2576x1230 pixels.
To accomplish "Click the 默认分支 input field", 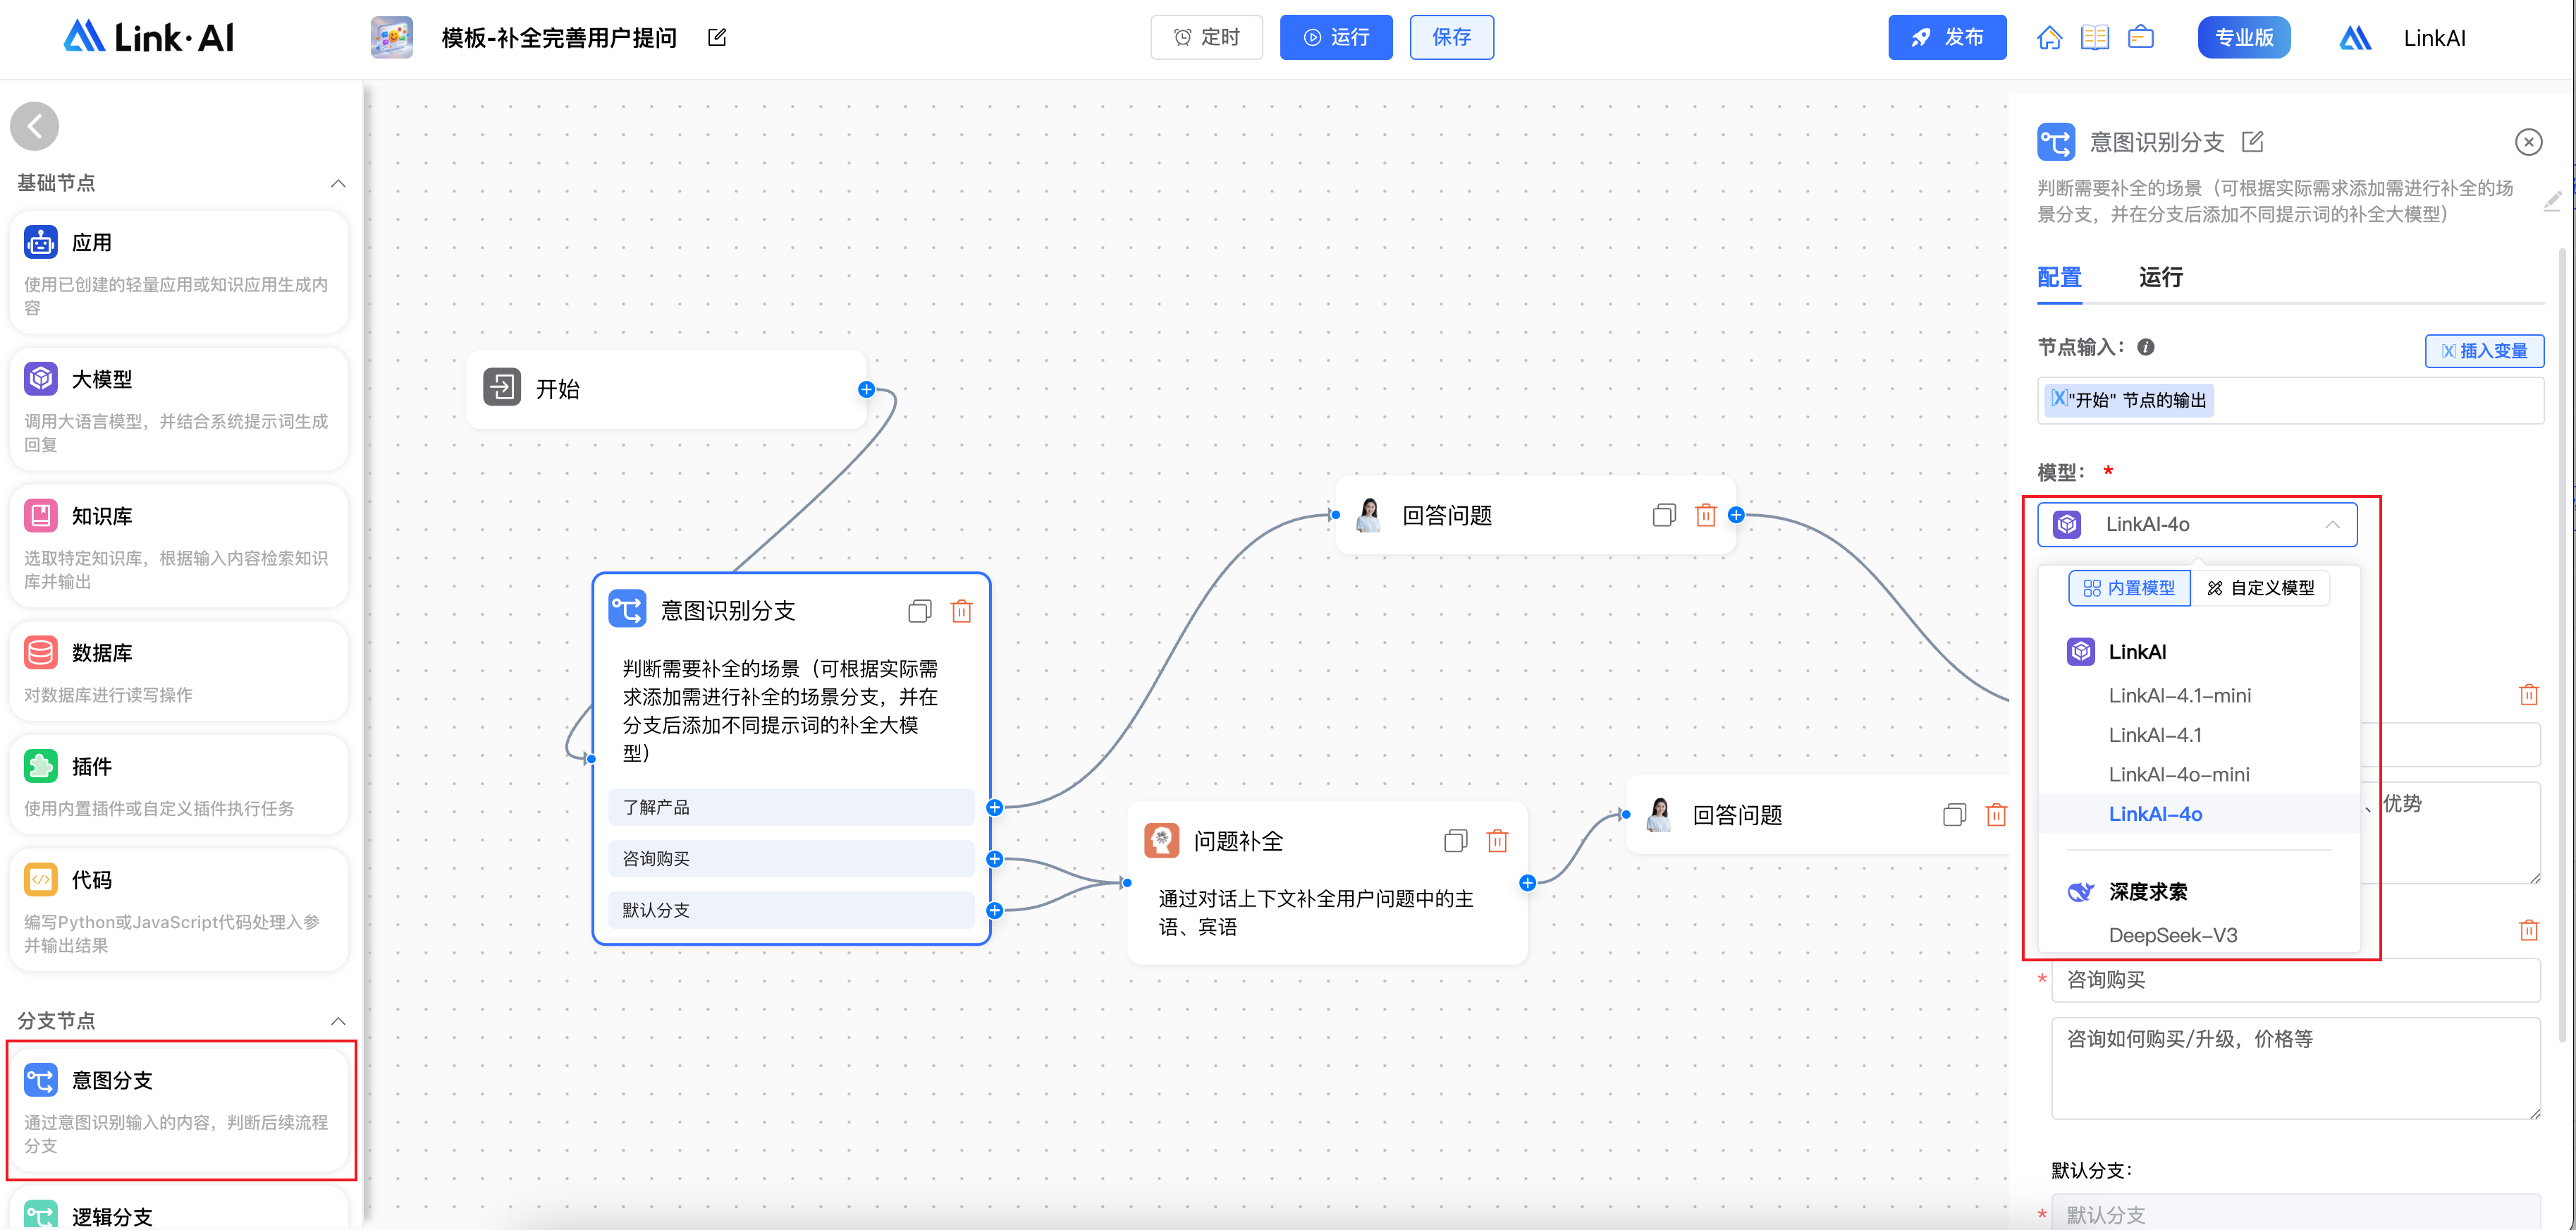I will [x=2295, y=1213].
